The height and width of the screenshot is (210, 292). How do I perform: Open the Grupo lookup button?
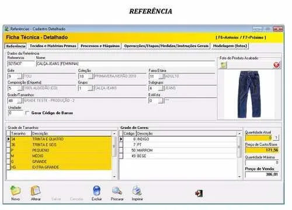(90, 88)
